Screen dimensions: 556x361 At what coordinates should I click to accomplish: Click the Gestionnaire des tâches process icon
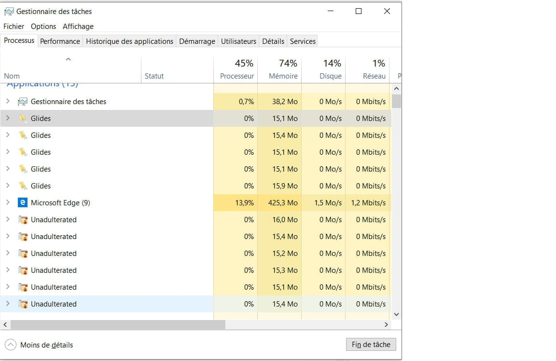click(23, 102)
